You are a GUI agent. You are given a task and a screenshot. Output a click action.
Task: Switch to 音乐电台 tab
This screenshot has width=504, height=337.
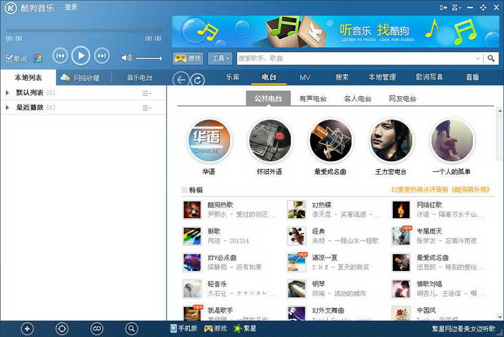139,78
